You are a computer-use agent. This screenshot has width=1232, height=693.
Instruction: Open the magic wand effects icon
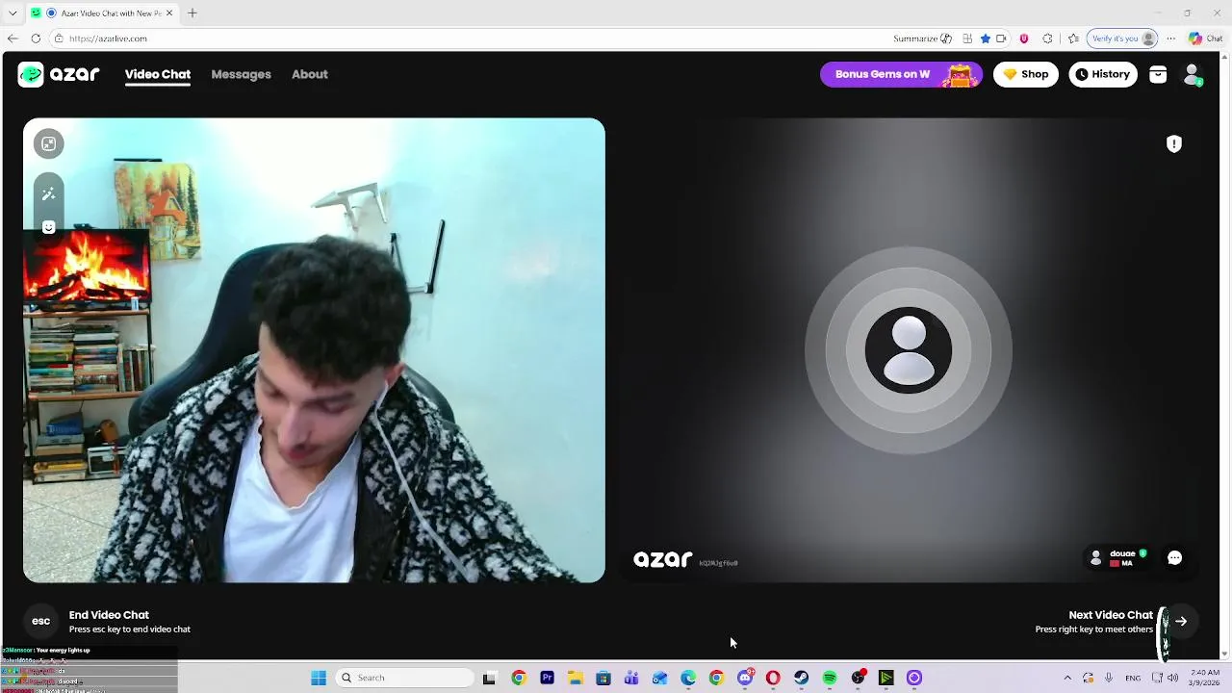(x=48, y=194)
